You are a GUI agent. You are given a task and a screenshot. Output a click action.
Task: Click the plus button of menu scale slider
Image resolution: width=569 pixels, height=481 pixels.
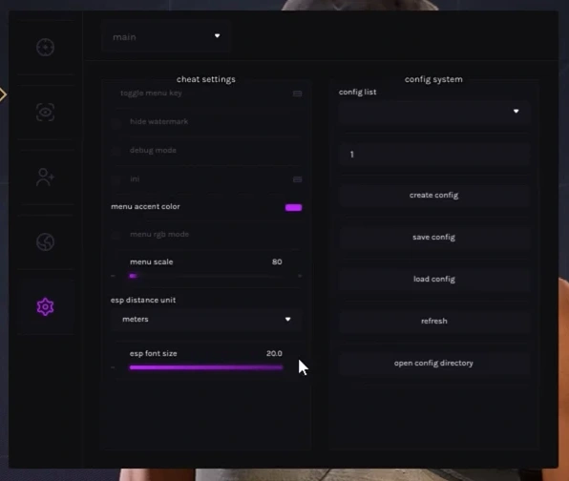[x=300, y=276]
